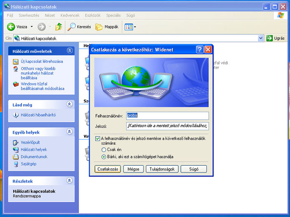
Task: Click the address bar network icon
Action: click(x=17, y=38)
